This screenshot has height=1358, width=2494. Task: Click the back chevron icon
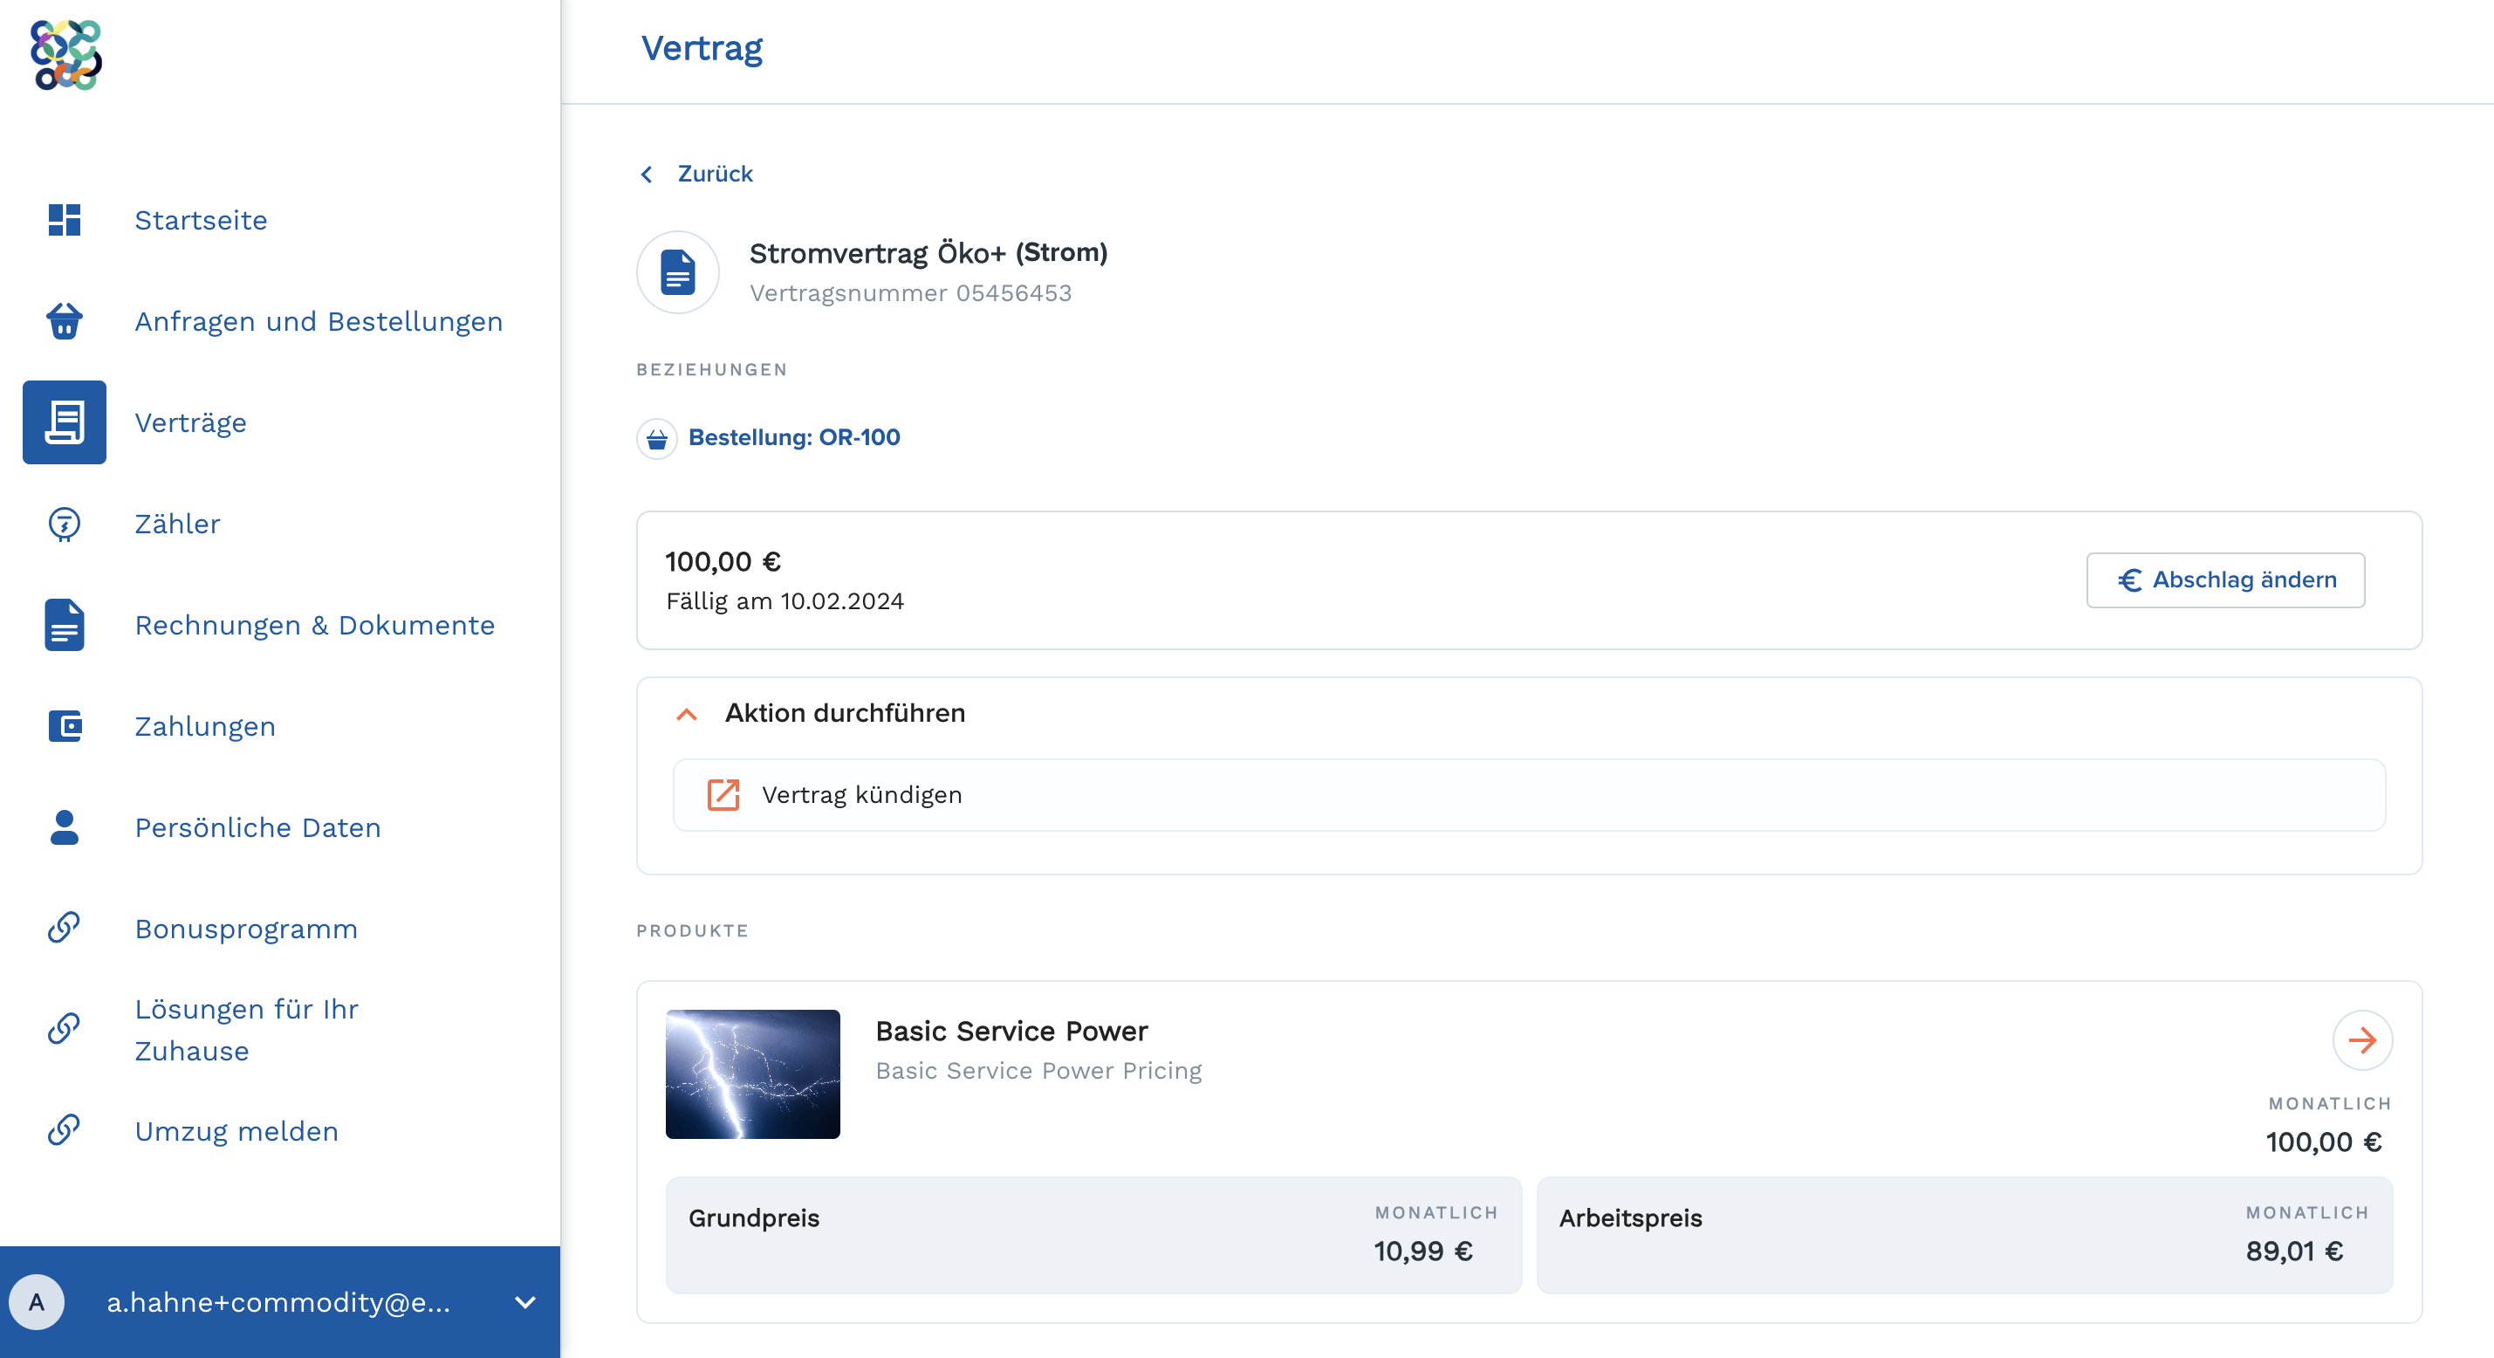click(x=647, y=175)
